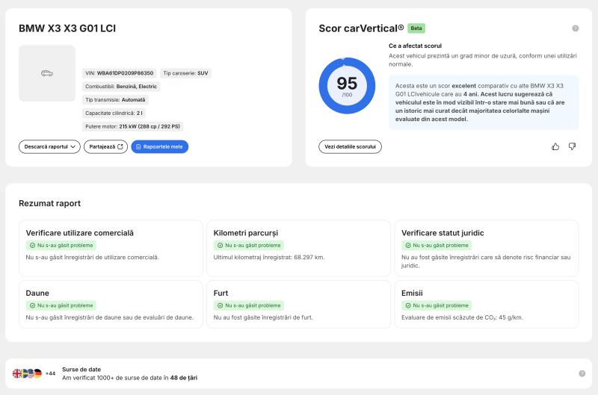Click the share icon on Partajează

tap(120, 146)
